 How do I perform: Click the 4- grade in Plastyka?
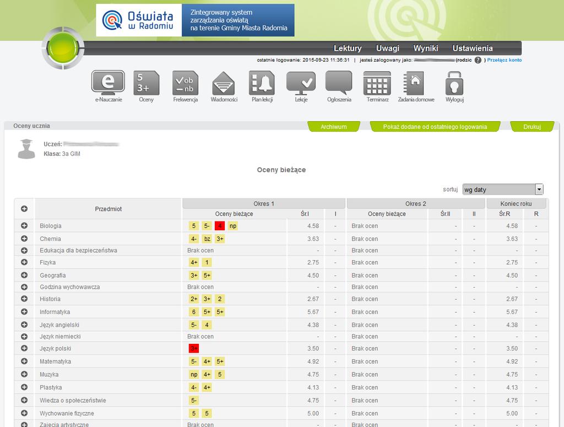click(193, 387)
